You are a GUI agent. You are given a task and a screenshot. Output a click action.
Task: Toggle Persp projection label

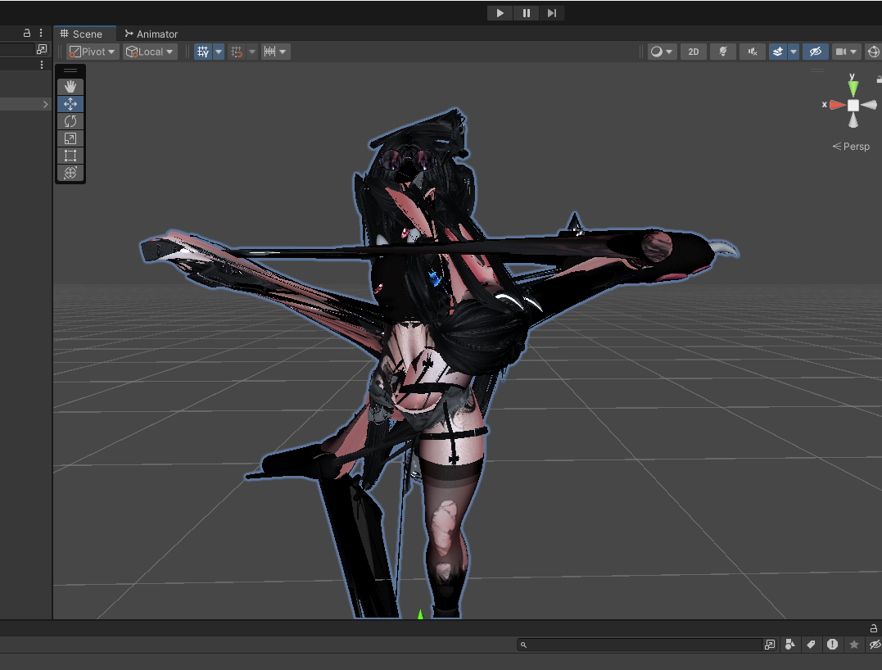[851, 147]
